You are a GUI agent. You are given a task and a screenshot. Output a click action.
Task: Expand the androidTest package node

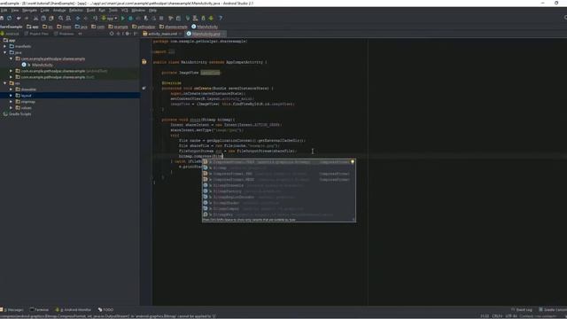coord(11,71)
